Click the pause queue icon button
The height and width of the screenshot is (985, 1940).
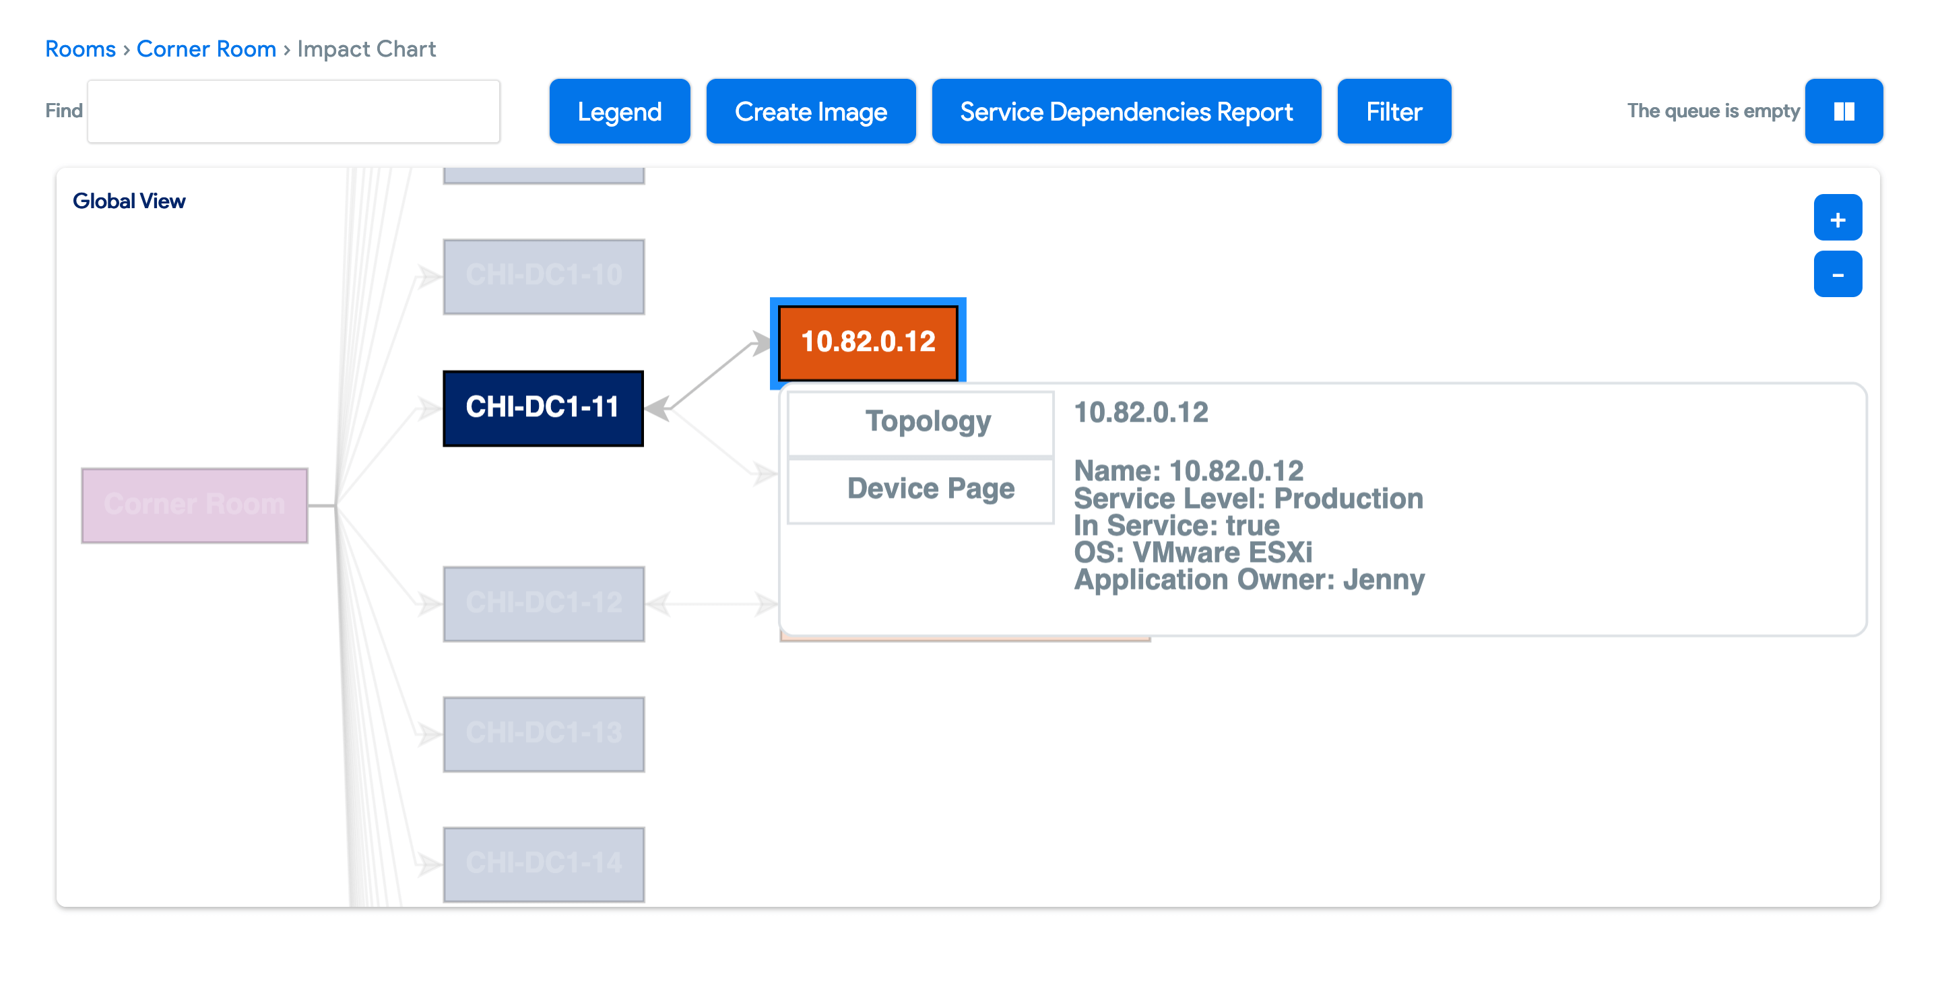(x=1844, y=110)
